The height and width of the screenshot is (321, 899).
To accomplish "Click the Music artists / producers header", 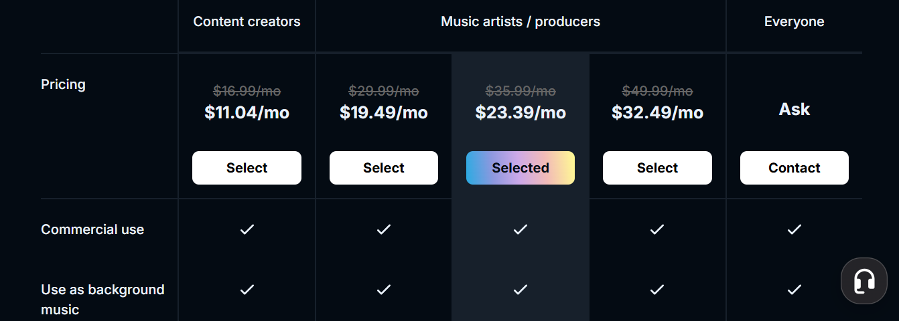I will [x=521, y=21].
